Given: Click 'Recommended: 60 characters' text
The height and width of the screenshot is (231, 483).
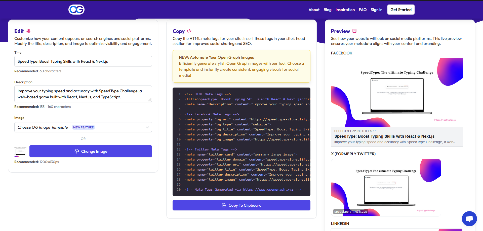Looking at the screenshot, I should click(x=38, y=71).
